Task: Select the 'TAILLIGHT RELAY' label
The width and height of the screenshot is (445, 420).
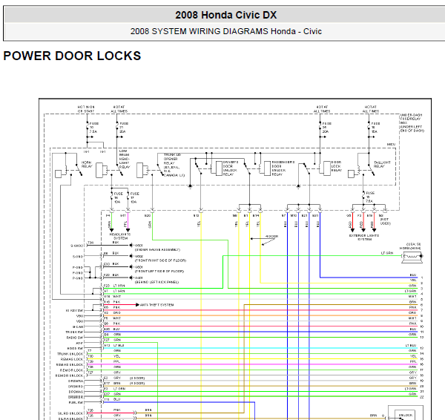Action: (382, 165)
